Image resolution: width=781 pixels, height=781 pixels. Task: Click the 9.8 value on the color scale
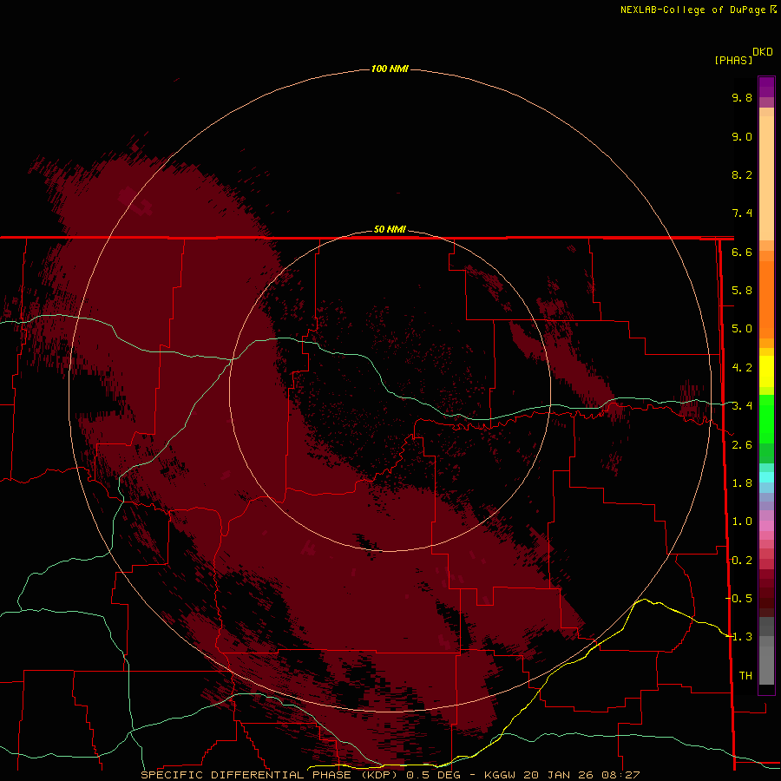[742, 97]
